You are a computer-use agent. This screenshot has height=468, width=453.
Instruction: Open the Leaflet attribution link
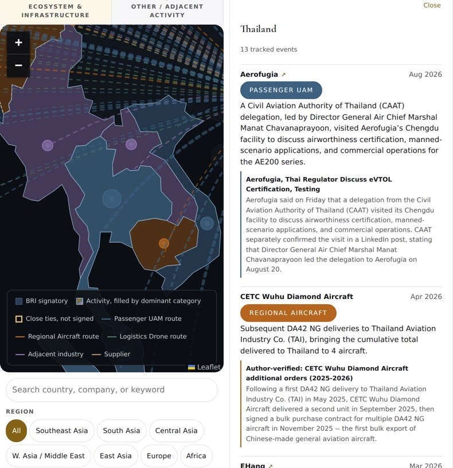[209, 367]
